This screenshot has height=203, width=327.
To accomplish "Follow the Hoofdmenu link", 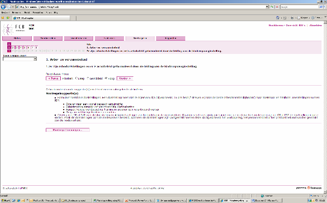I will [x=276, y=26].
